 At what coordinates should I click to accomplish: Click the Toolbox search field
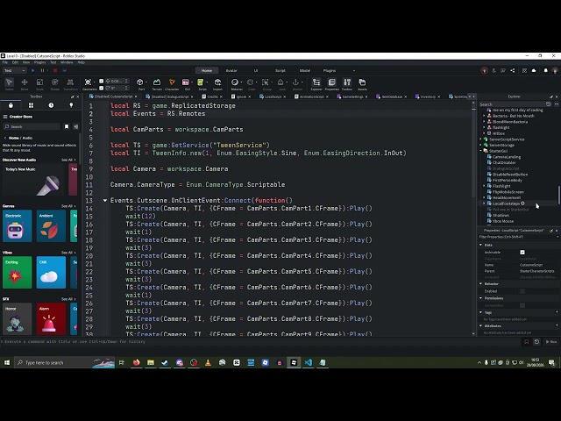[x=32, y=126]
